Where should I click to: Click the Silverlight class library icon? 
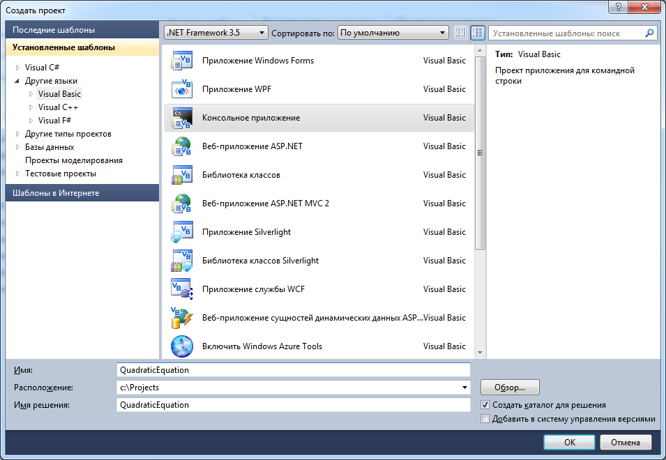point(182,261)
